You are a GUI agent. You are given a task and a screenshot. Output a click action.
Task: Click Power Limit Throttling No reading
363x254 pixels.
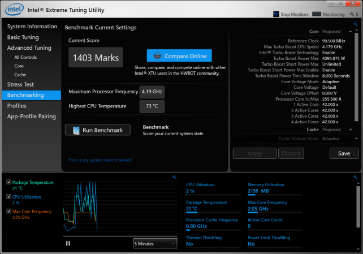251,244
